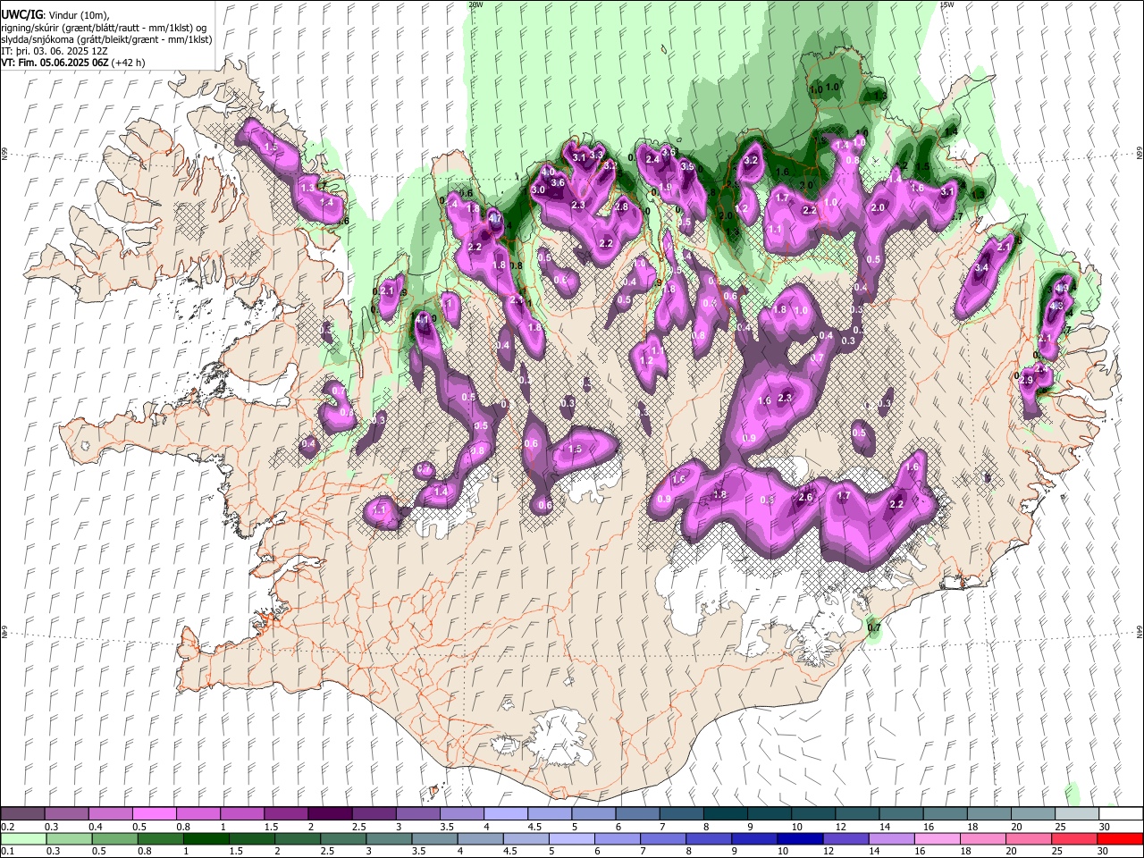Click the darkest green rain swatch between 1 and 1.5
1144x858 pixels.
(x=206, y=839)
